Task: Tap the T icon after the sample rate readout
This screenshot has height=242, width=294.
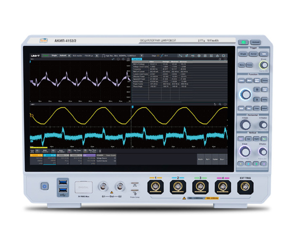Action: (142, 56)
